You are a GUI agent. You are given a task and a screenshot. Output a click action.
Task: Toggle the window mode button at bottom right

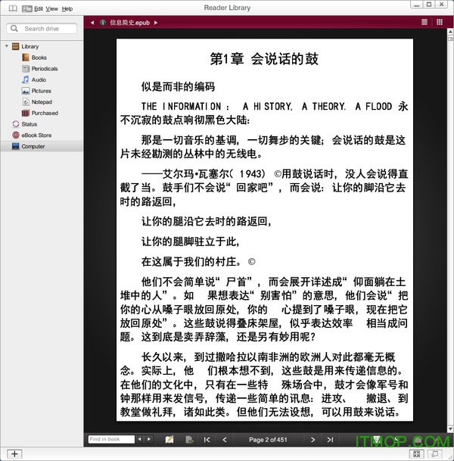434,454
